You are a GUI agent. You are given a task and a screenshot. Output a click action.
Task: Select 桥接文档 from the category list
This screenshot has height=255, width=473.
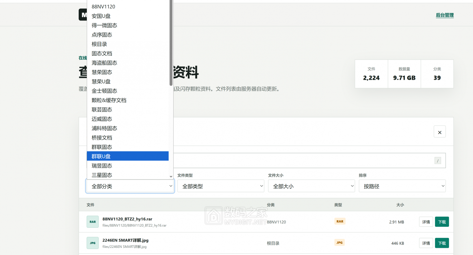pyautogui.click(x=127, y=138)
